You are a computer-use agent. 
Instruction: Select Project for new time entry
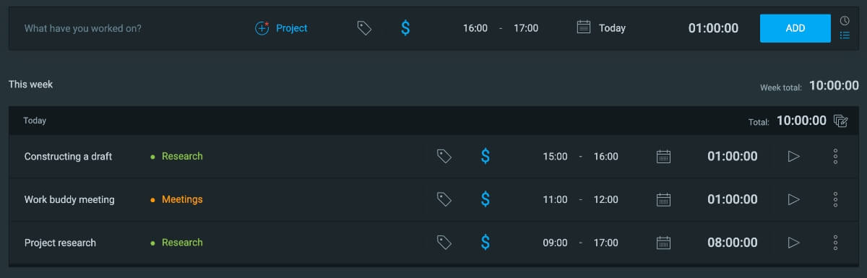[281, 28]
